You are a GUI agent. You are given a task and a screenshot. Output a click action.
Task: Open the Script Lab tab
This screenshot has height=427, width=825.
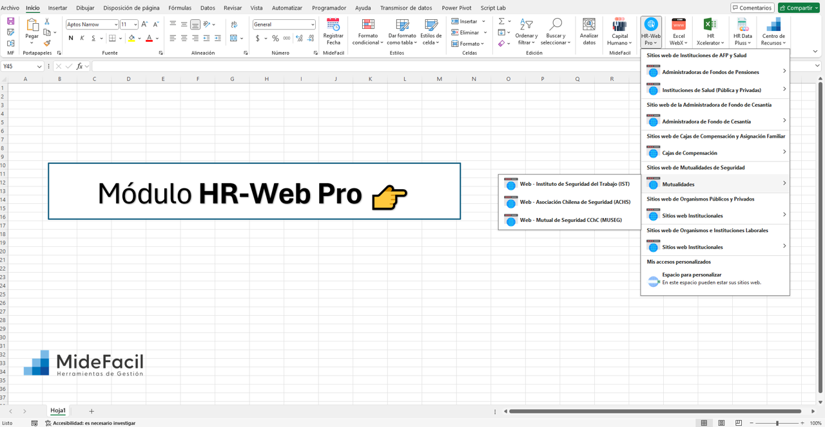[x=493, y=8]
